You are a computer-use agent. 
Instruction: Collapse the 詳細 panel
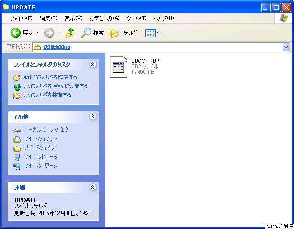93,187
